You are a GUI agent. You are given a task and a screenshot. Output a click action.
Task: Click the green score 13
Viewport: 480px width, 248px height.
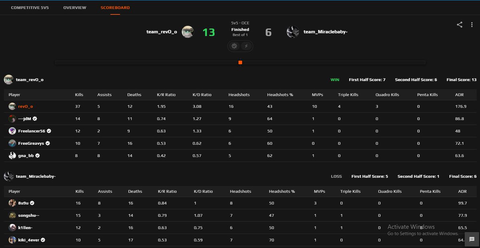click(209, 32)
